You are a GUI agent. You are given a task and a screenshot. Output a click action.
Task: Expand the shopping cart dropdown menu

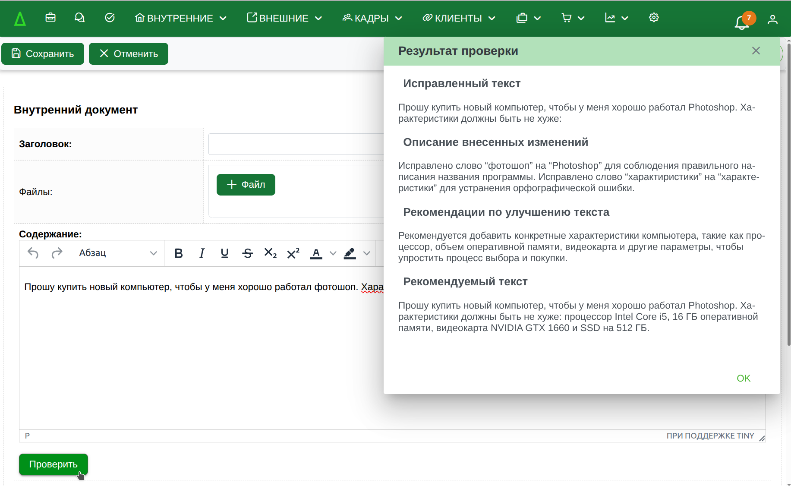[x=573, y=18]
